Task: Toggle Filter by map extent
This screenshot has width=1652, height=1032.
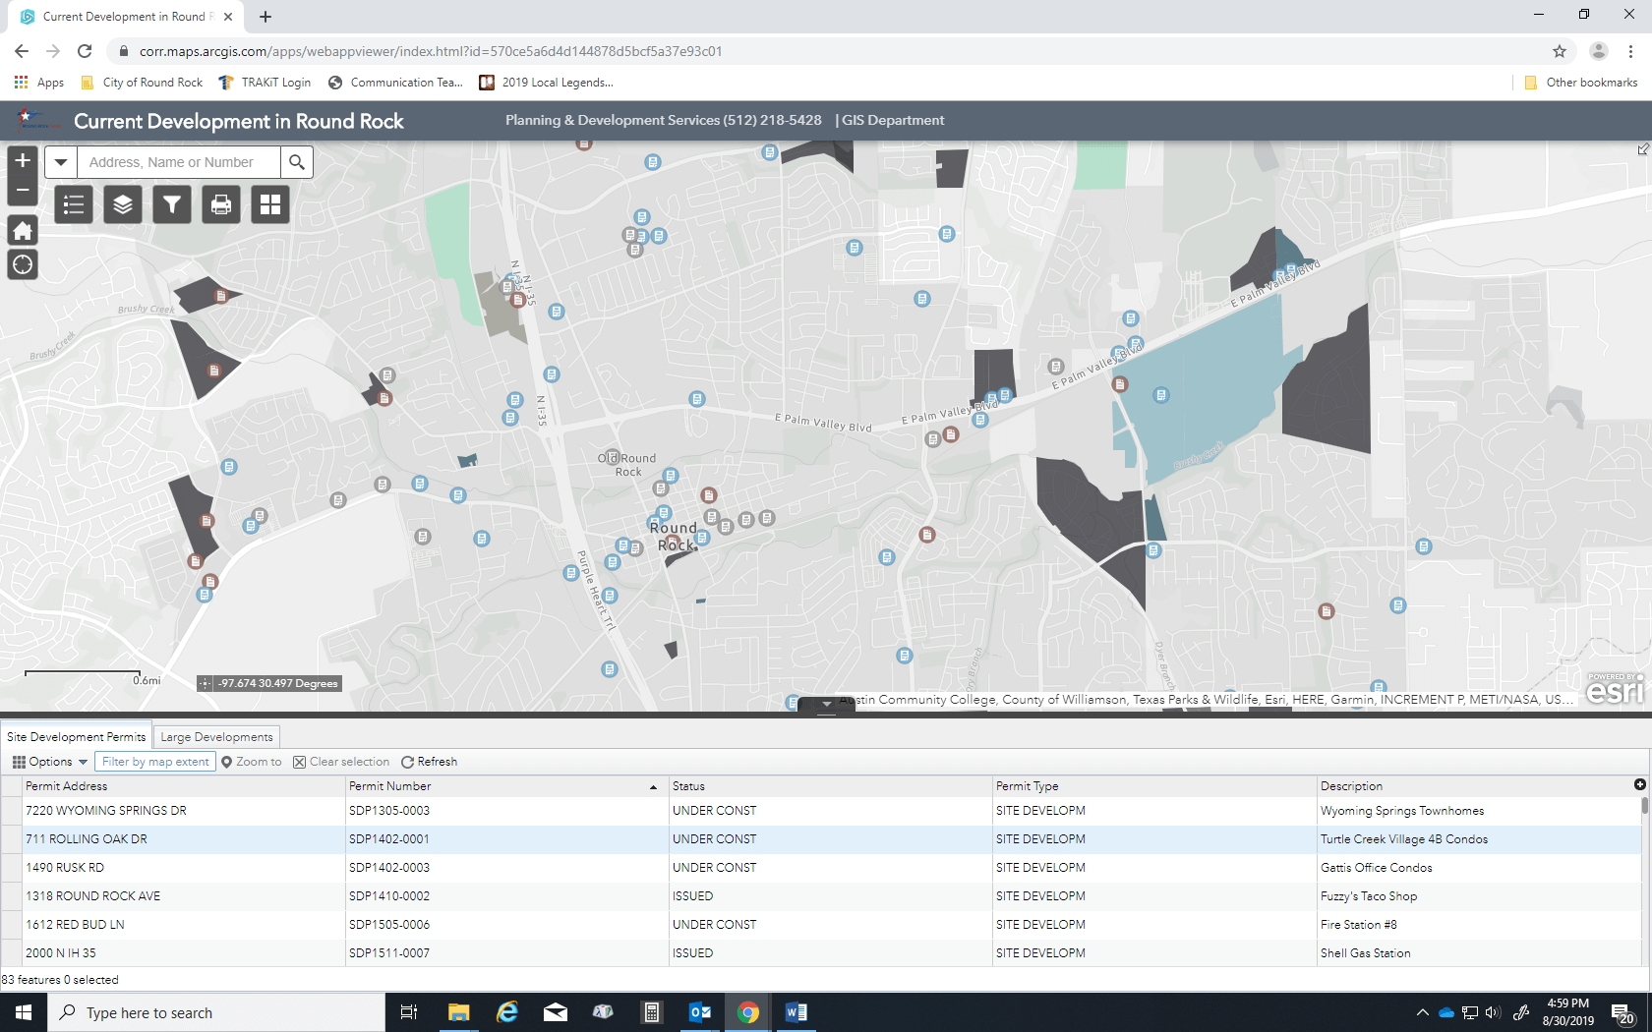Action: (155, 762)
